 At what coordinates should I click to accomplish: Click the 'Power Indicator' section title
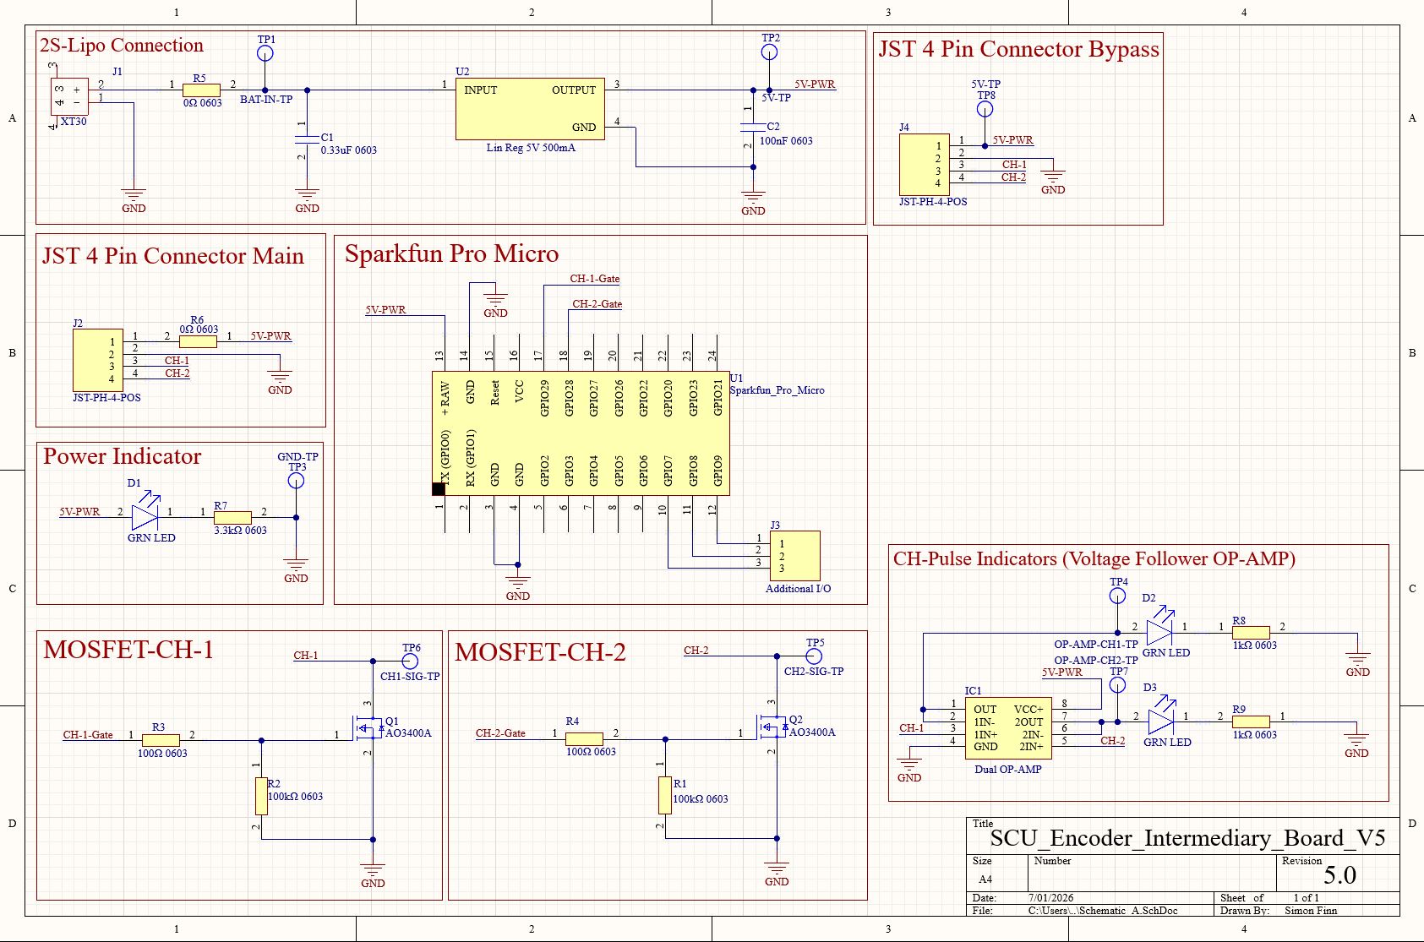tap(123, 456)
